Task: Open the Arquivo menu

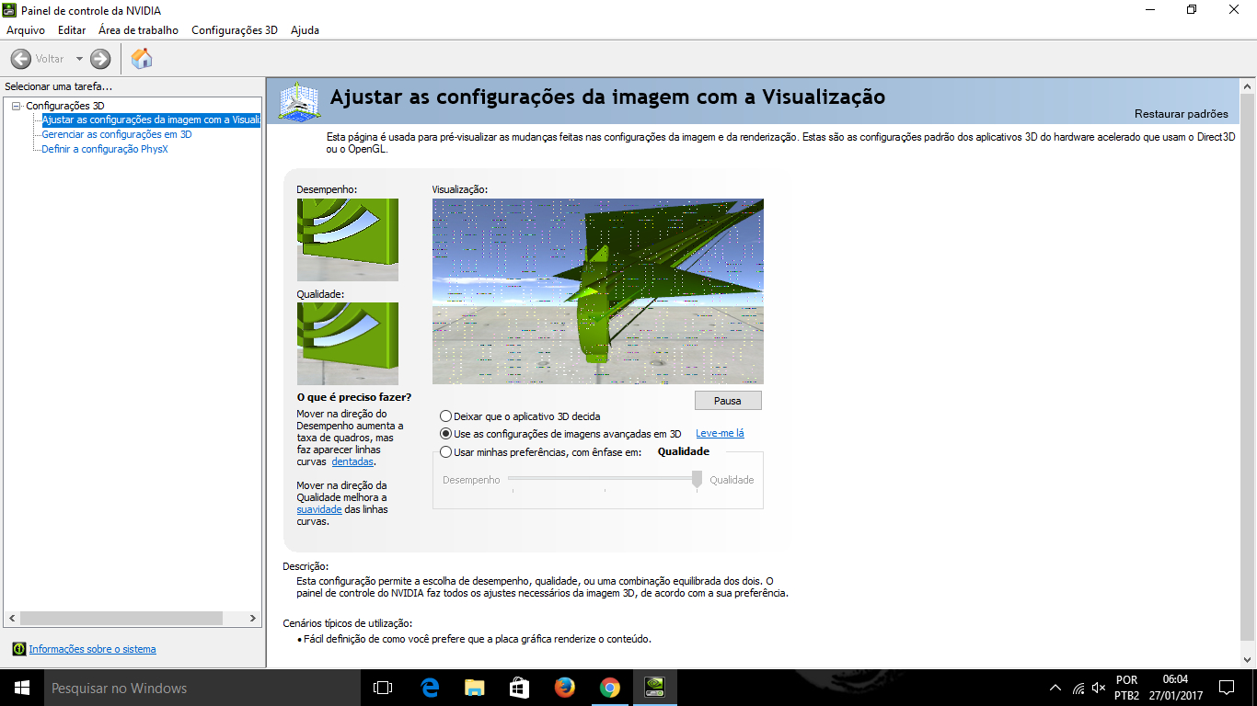Action: pyautogui.click(x=26, y=30)
